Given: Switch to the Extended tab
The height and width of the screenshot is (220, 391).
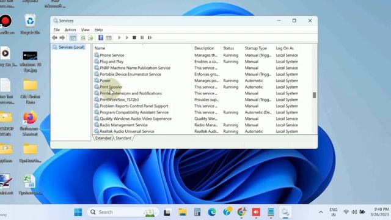Looking at the screenshot, I should (103, 138).
